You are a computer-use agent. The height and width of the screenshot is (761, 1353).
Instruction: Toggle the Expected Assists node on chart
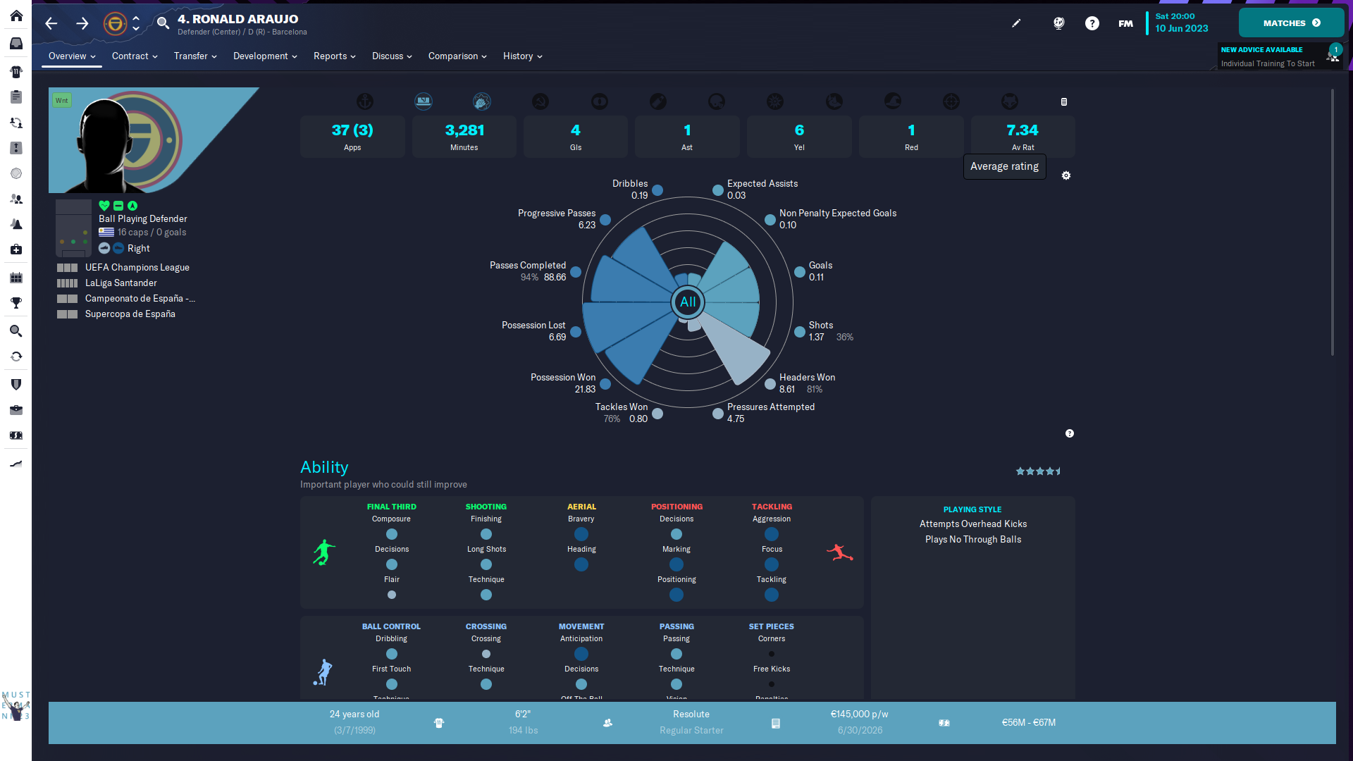click(717, 190)
